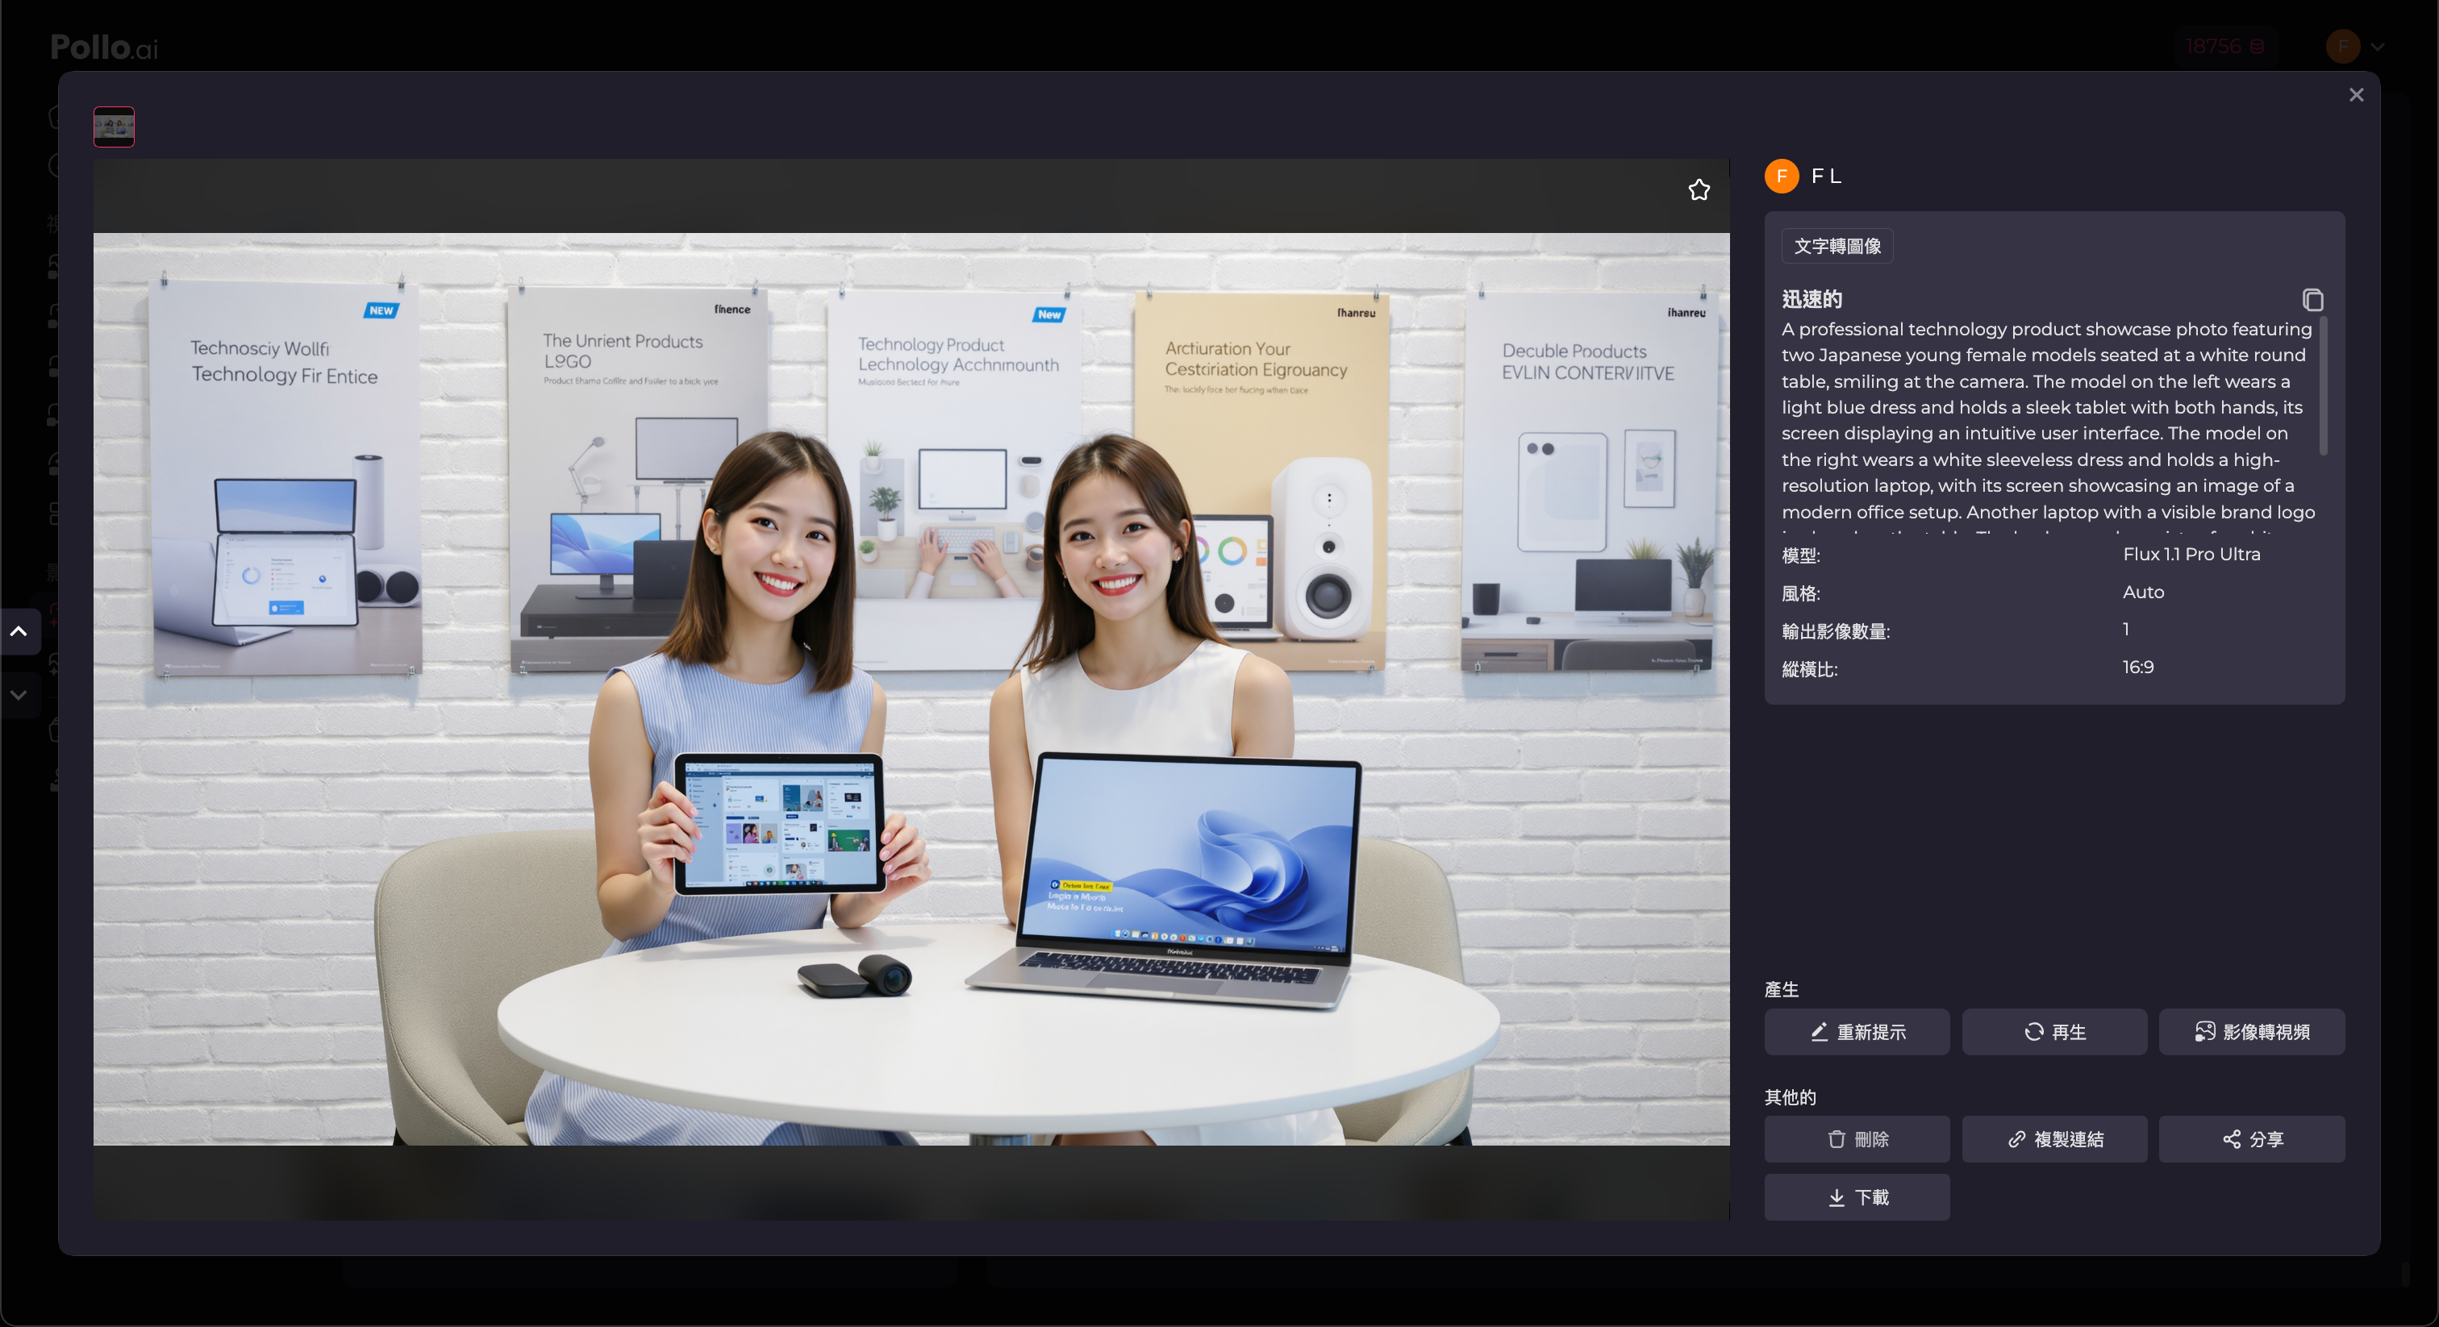Favorite image with the star icon
Image resolution: width=2439 pixels, height=1327 pixels.
click(1699, 190)
